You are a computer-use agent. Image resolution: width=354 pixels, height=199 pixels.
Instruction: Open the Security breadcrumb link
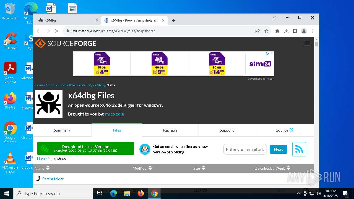pyautogui.click(x=87, y=85)
